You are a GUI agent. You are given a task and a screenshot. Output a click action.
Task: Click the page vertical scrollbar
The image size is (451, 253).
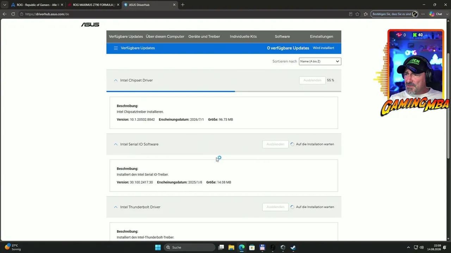point(449,105)
